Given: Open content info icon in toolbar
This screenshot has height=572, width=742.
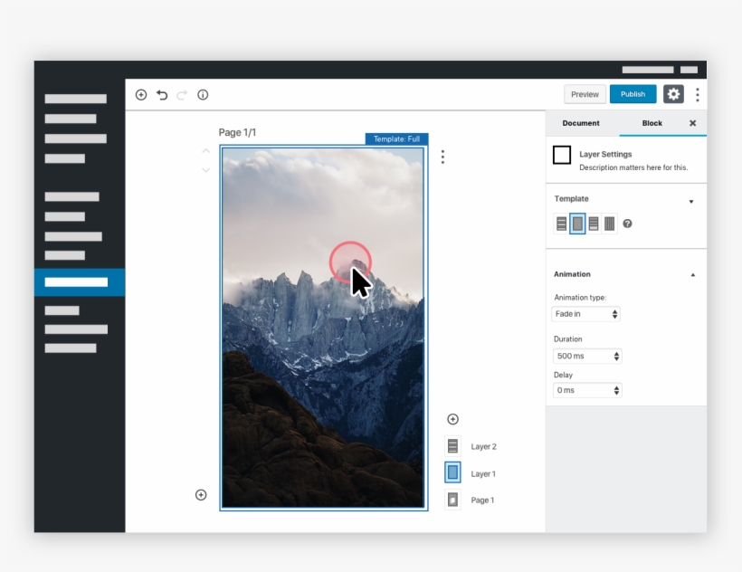Looking at the screenshot, I should click(203, 95).
